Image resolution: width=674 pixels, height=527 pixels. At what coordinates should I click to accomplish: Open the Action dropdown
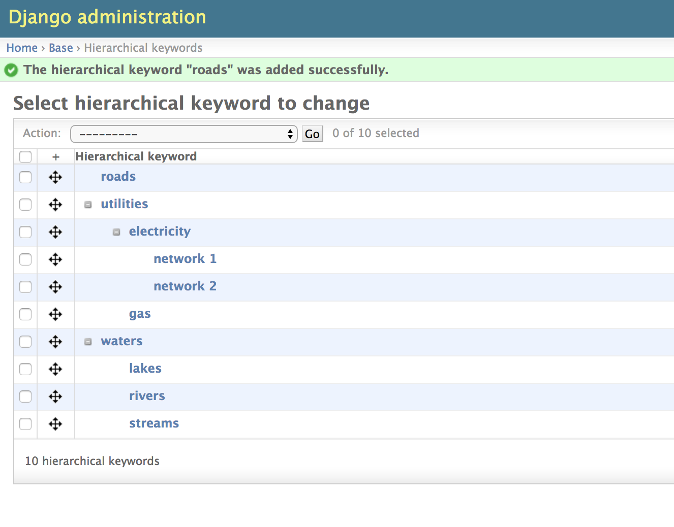(183, 134)
